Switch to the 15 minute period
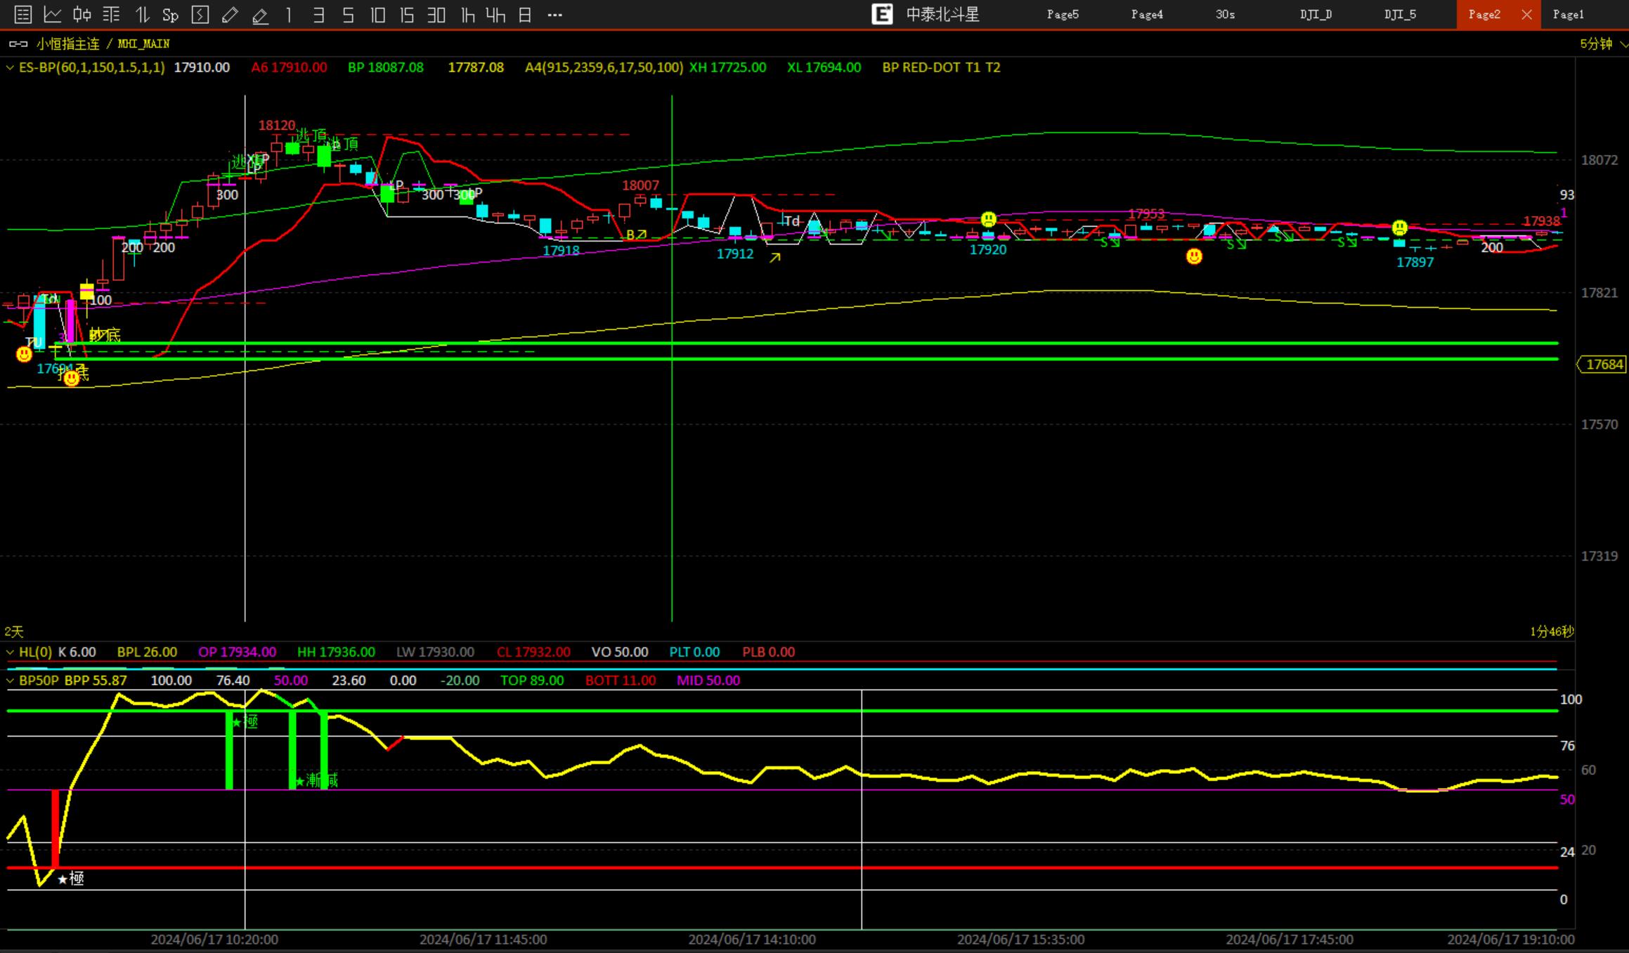The width and height of the screenshot is (1629, 953). pos(407,15)
